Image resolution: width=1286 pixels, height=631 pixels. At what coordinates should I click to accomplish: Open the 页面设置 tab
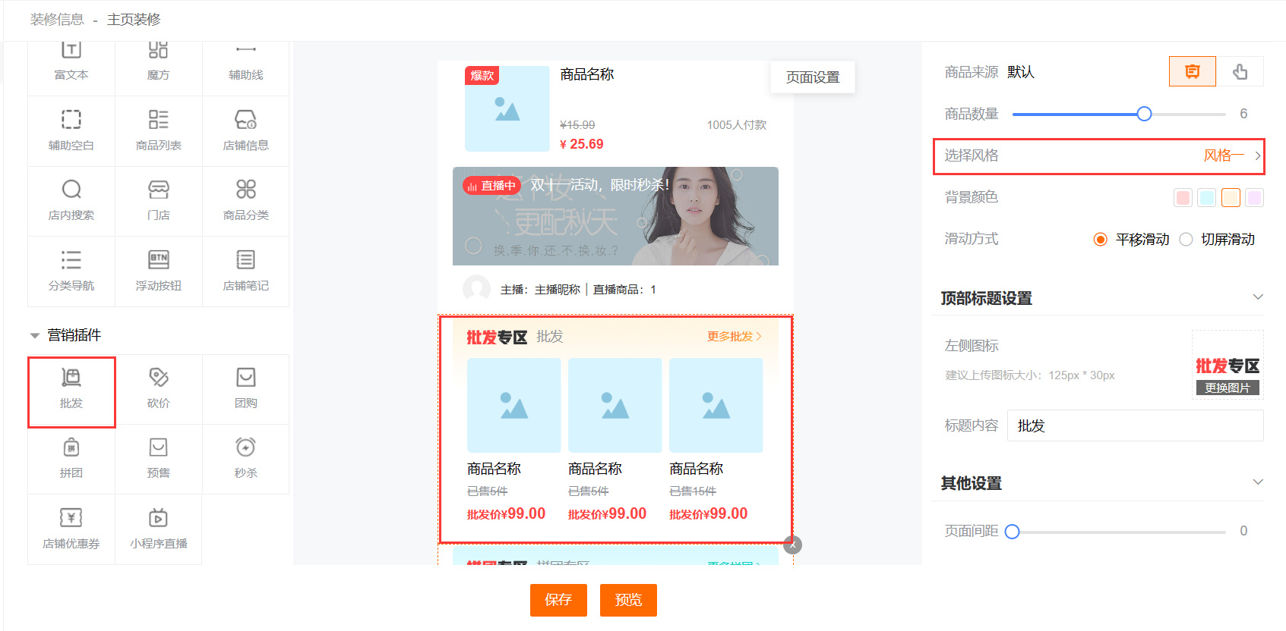(x=812, y=77)
